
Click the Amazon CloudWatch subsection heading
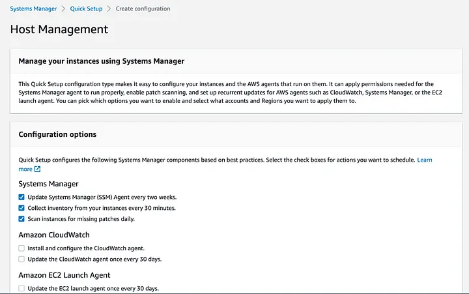click(x=54, y=235)
